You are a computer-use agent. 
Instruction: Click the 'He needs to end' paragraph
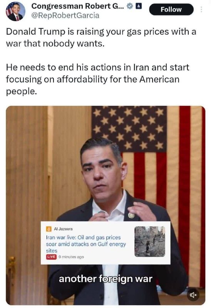click(98, 79)
